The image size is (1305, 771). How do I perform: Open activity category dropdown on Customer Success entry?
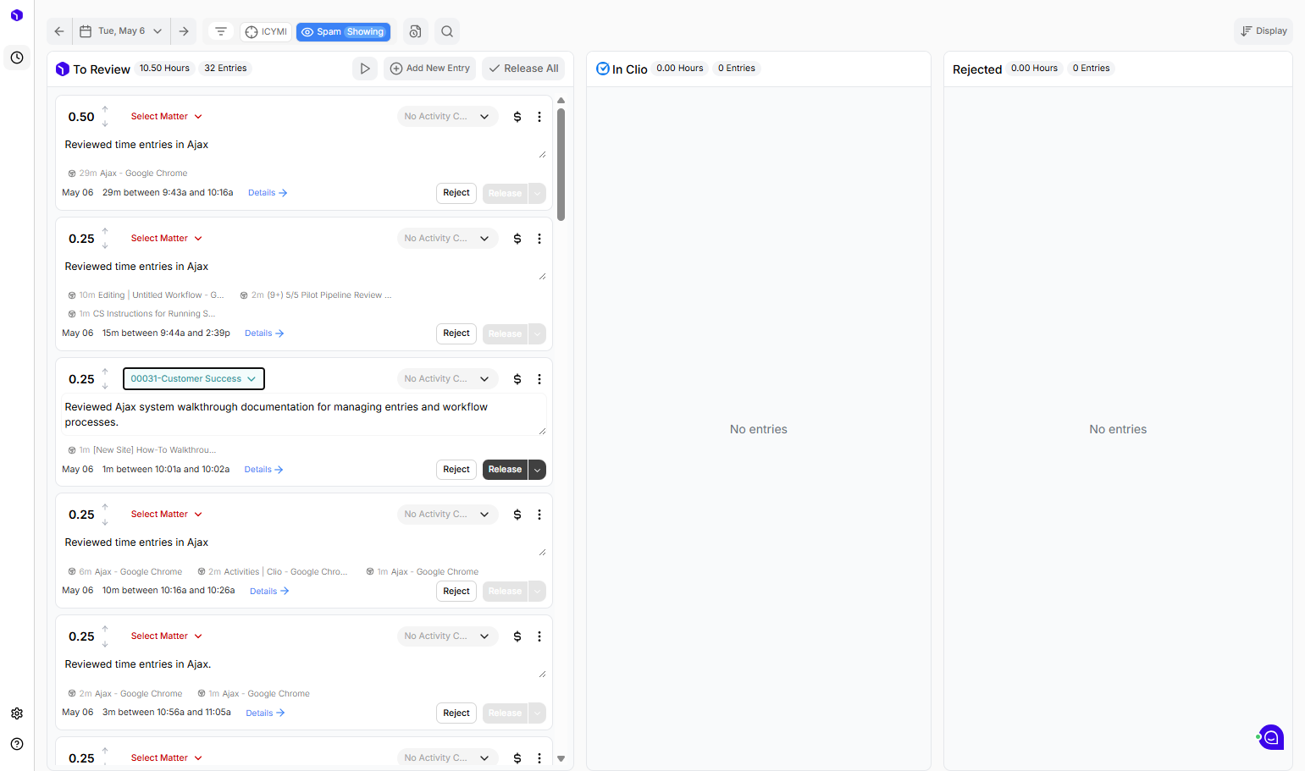click(x=447, y=379)
